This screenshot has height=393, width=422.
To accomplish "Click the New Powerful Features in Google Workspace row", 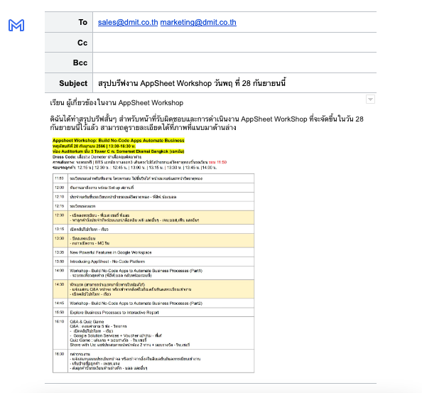I will [153, 252].
